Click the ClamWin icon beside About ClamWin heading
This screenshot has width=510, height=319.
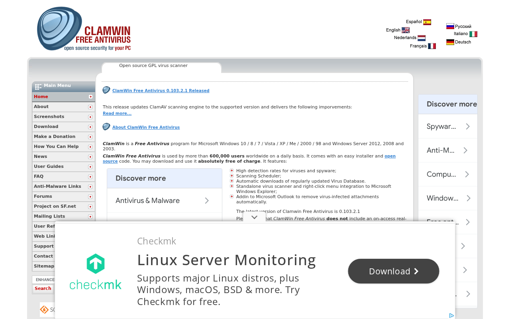click(x=106, y=127)
